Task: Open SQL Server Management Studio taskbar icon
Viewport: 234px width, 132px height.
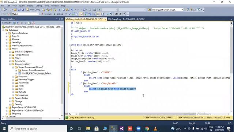Action: point(113,129)
